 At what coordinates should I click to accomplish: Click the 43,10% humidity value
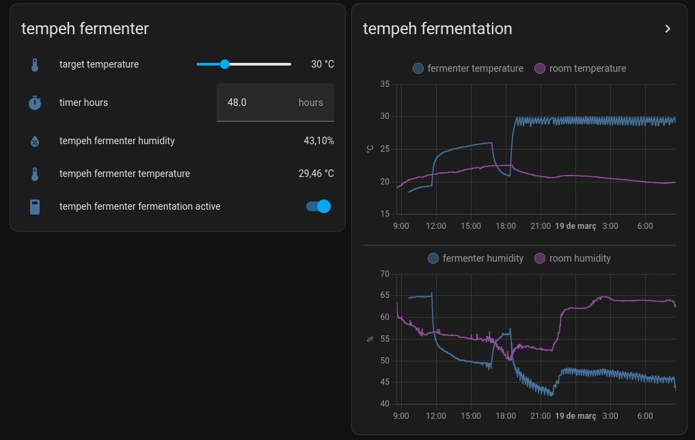(318, 141)
